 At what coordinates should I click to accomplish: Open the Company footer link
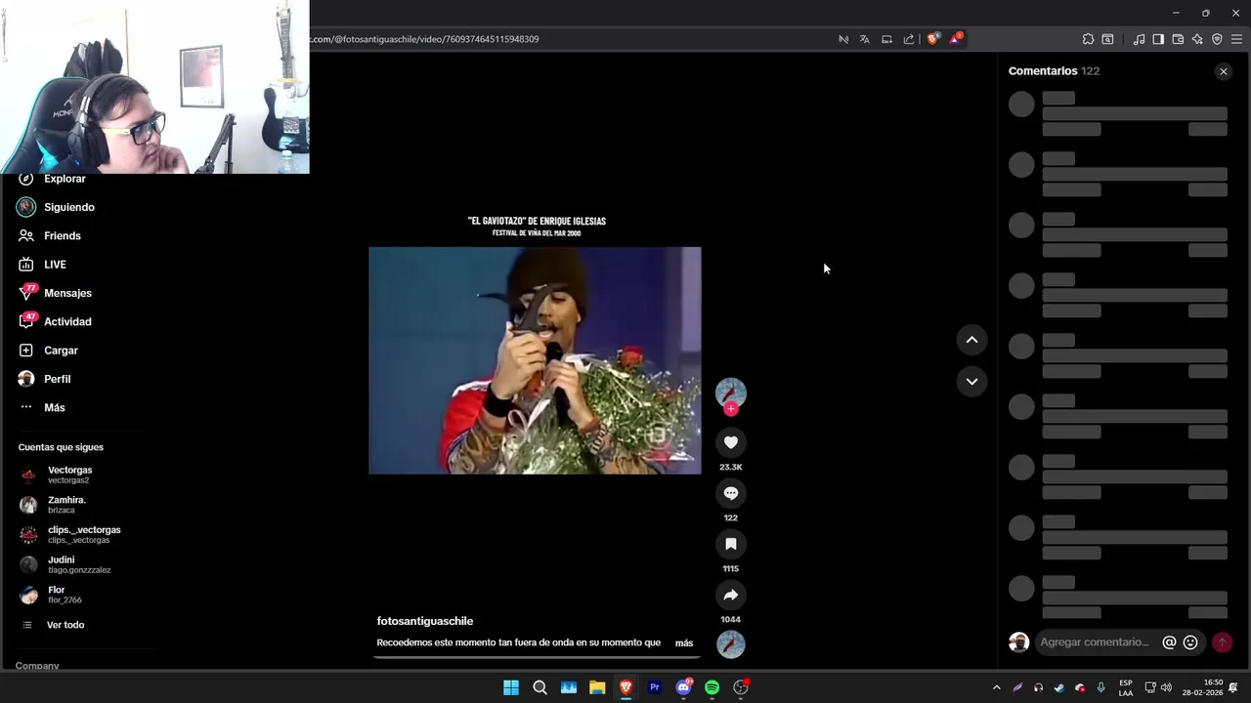pos(37,666)
